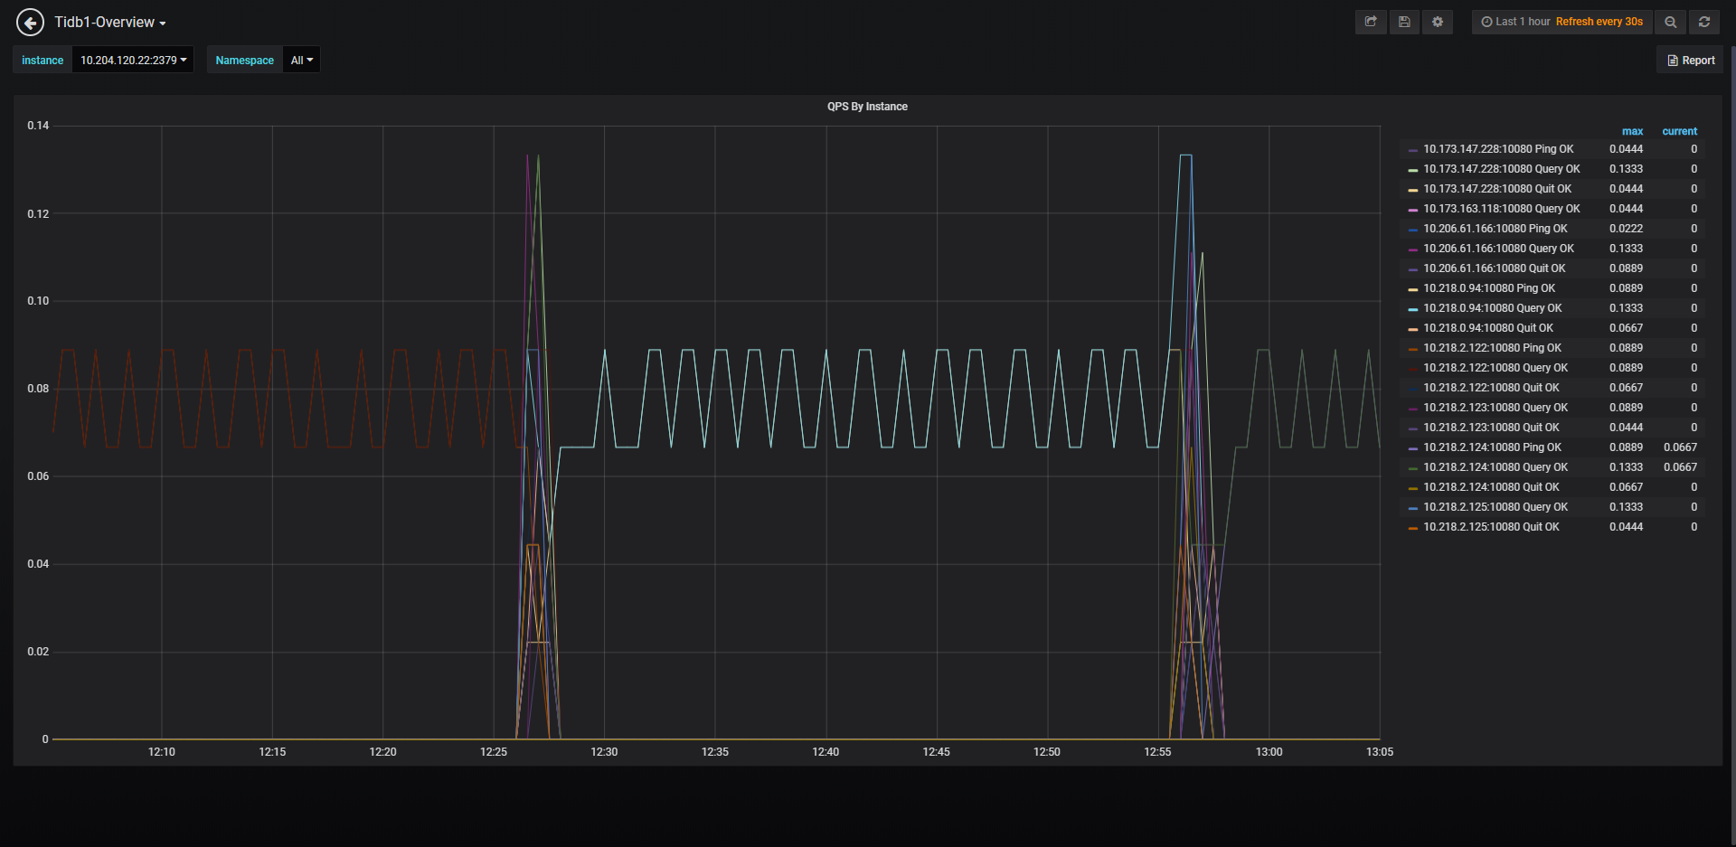This screenshot has height=847, width=1736.
Task: Select the Refresh every 30s option
Action: pos(1599,22)
